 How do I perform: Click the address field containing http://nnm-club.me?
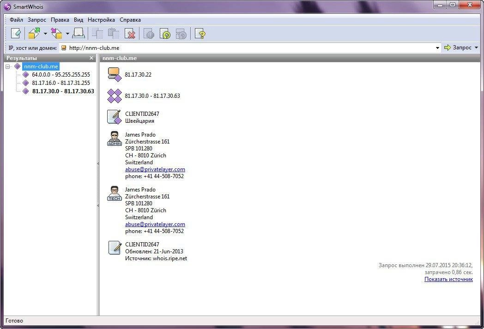(x=247, y=48)
